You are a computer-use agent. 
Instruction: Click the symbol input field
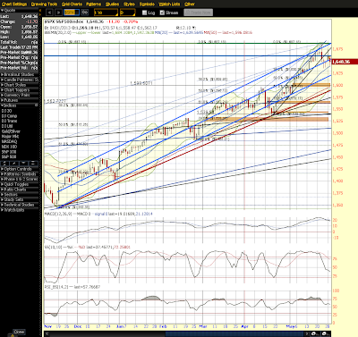tap(72, 13)
